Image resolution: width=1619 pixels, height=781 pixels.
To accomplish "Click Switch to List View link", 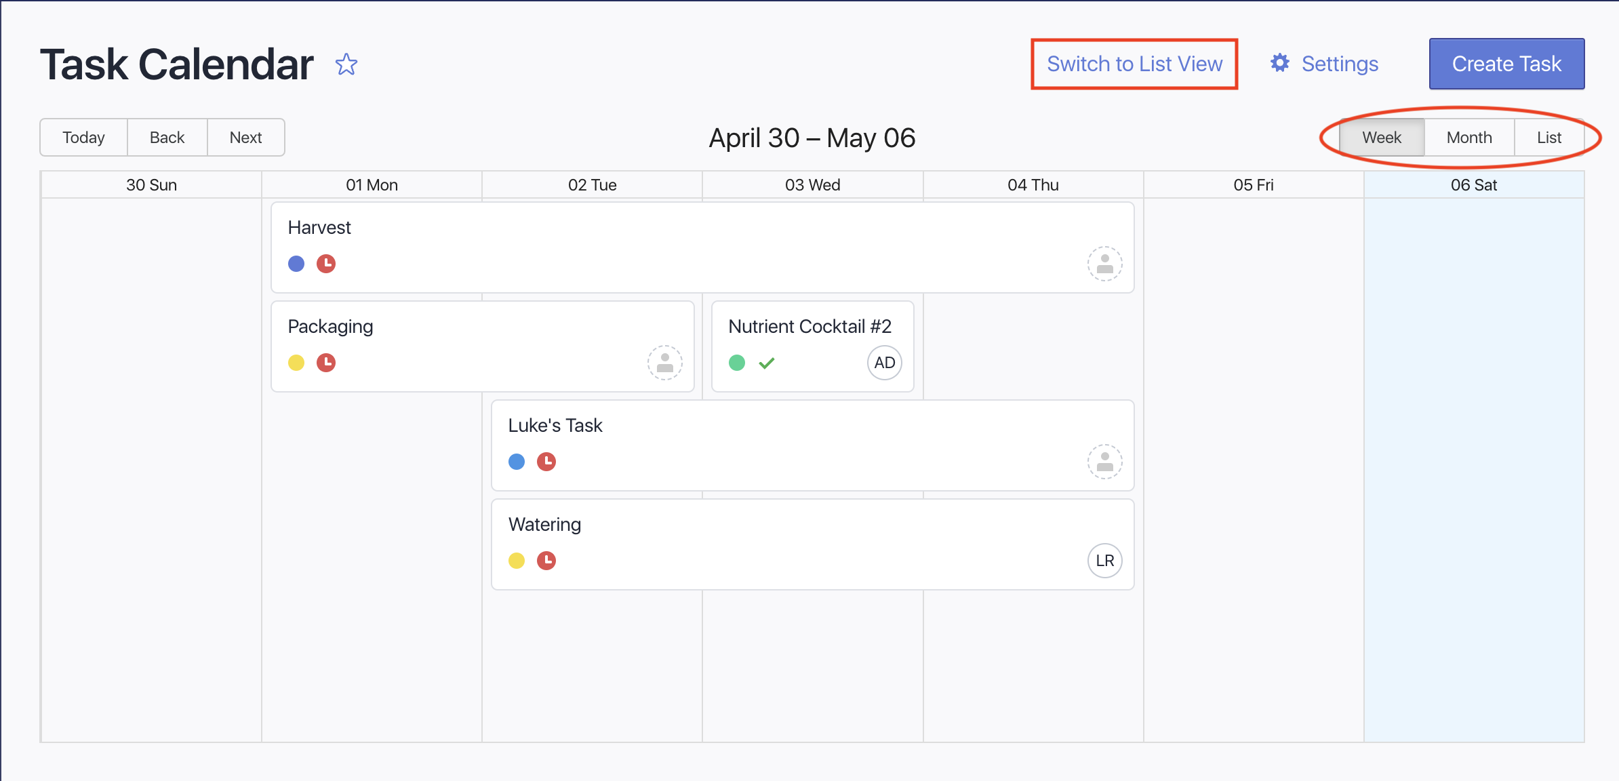I will click(x=1134, y=64).
